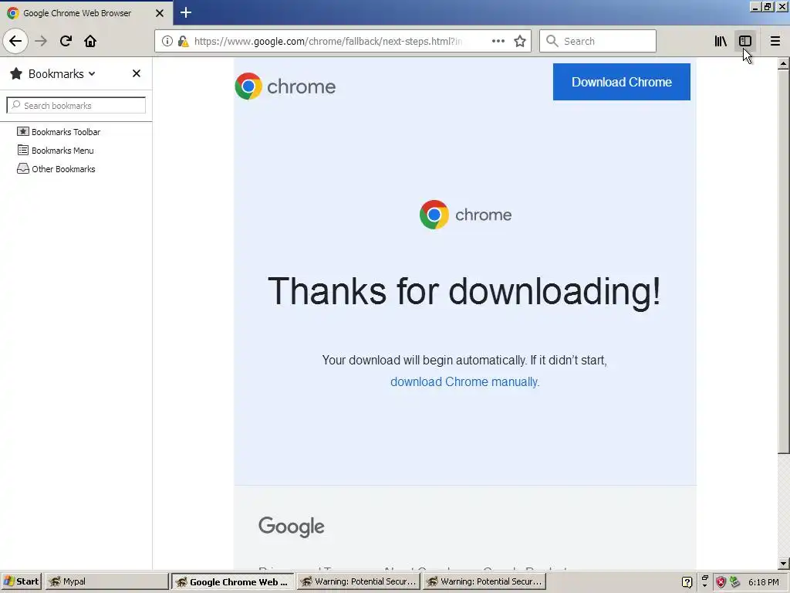Click the padlock warning icon

pos(183,41)
